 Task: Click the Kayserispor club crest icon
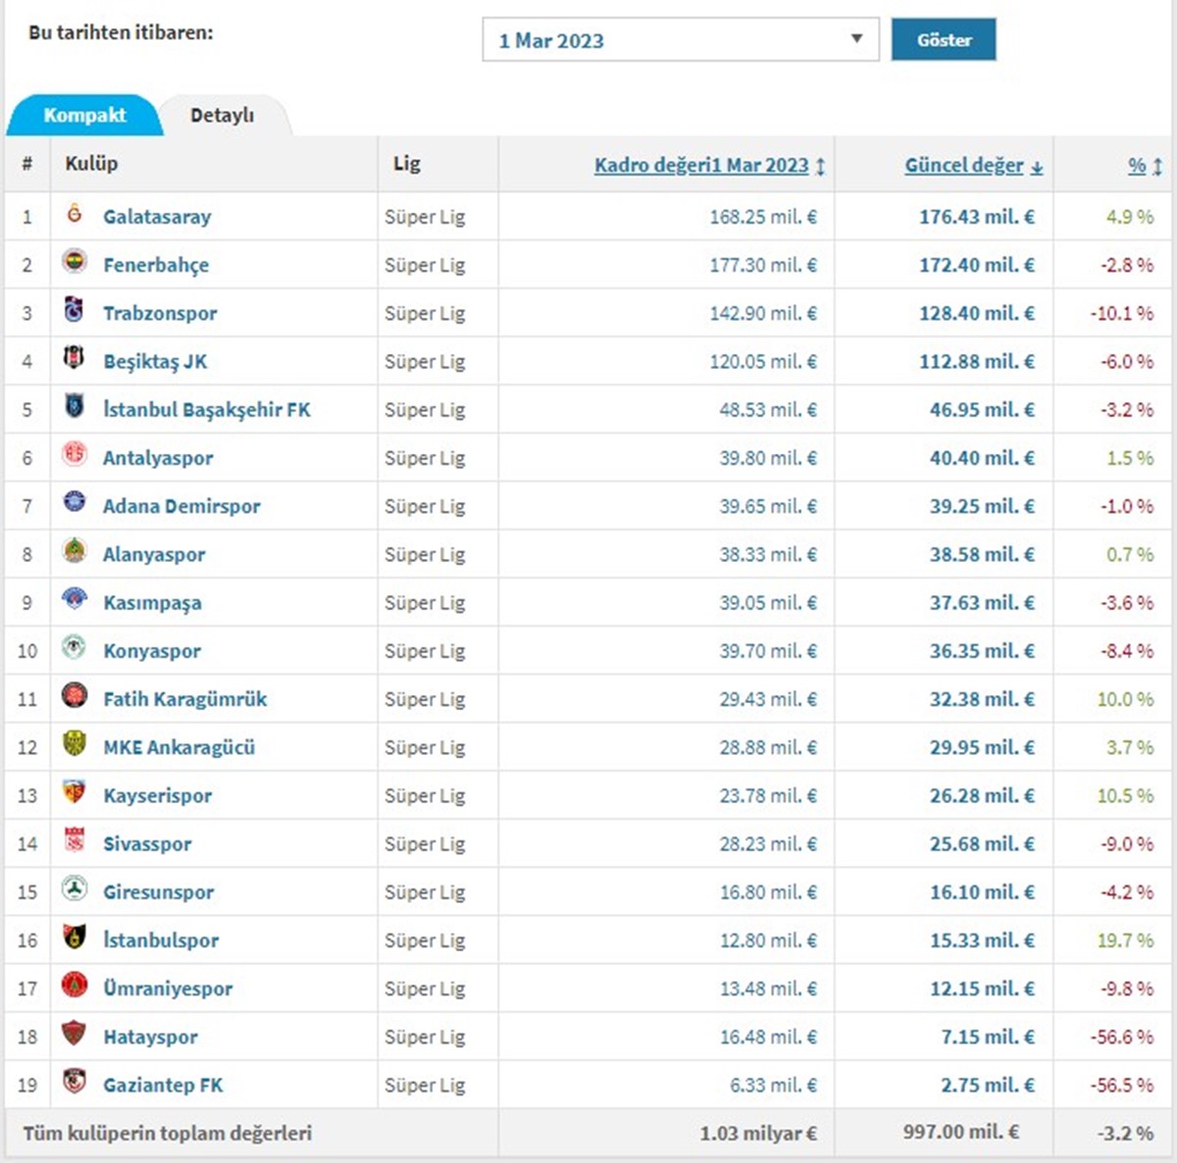75,791
